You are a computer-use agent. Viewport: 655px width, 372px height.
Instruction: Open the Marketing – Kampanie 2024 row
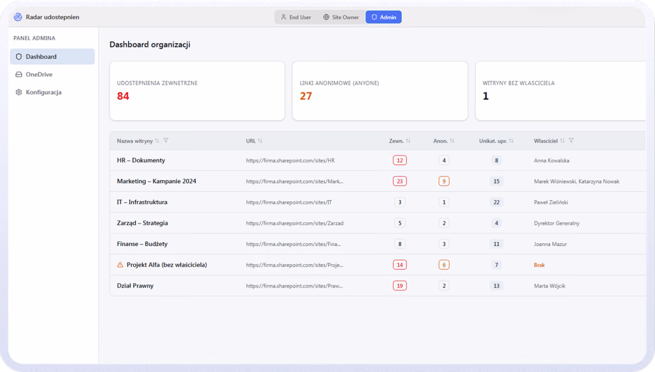[378, 181]
